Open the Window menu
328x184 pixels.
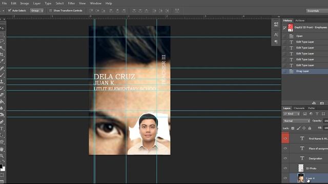point(95,4)
